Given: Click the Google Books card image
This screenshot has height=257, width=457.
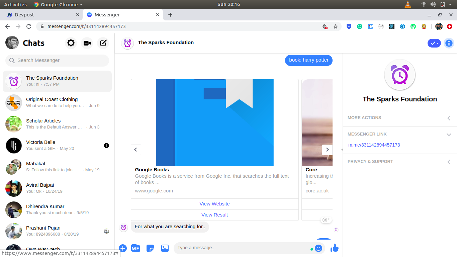Looking at the screenshot, I should (214, 123).
